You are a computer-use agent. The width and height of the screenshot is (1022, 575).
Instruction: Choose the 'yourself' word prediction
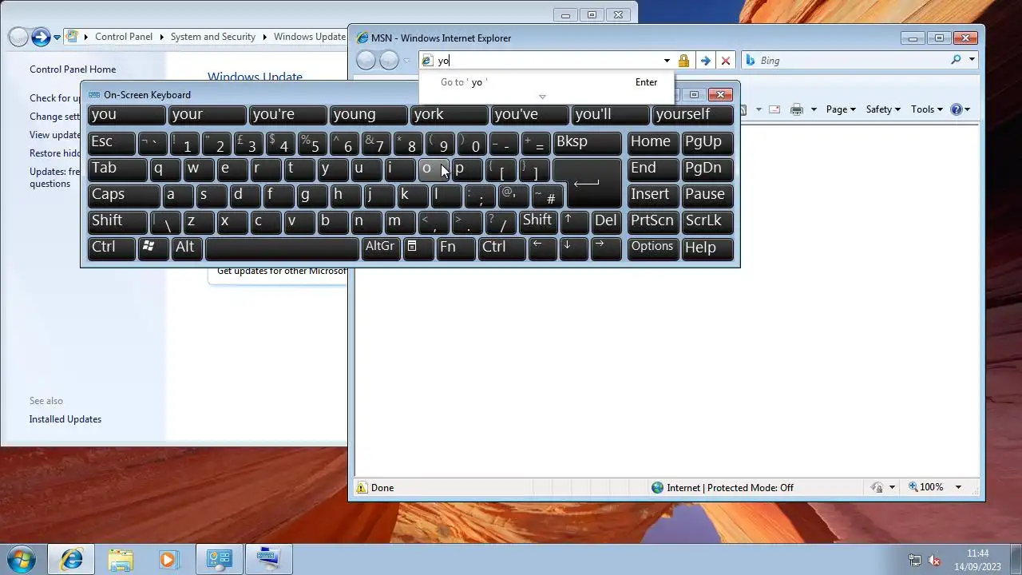coord(692,115)
